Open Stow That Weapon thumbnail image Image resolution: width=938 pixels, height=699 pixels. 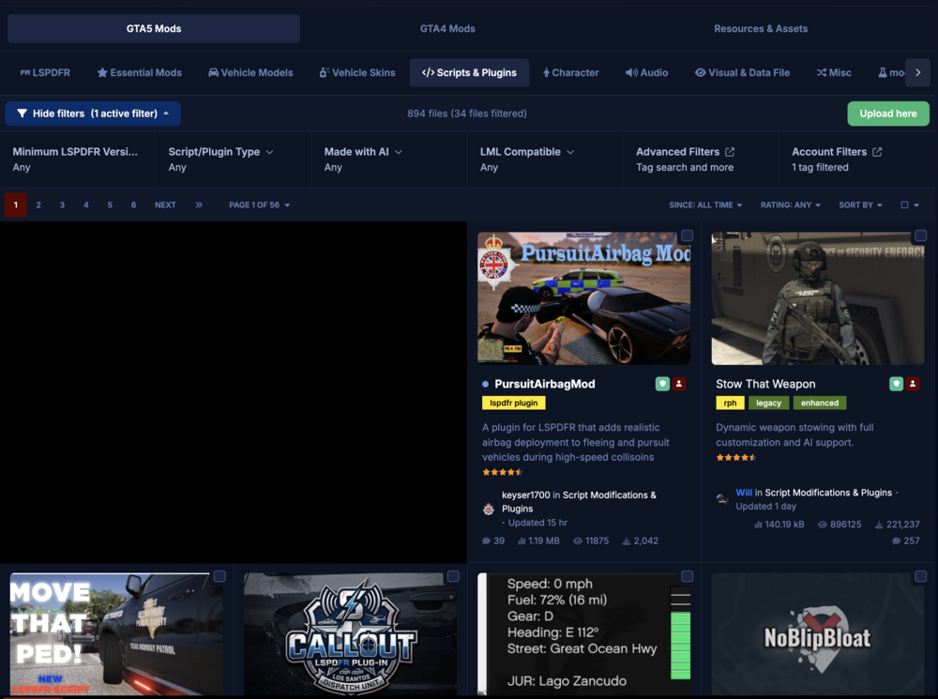(x=818, y=298)
